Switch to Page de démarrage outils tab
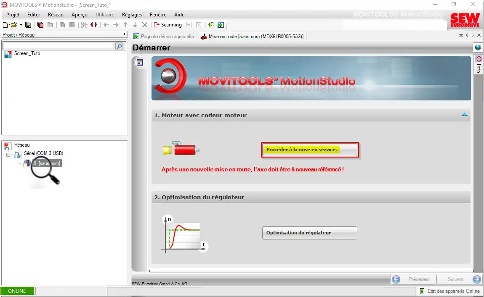Screen dimensions: 484x297 (164, 37)
